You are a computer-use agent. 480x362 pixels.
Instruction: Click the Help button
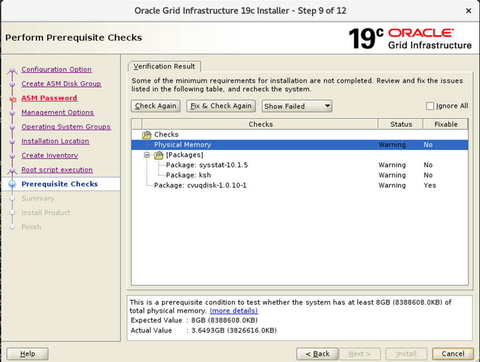(27, 354)
